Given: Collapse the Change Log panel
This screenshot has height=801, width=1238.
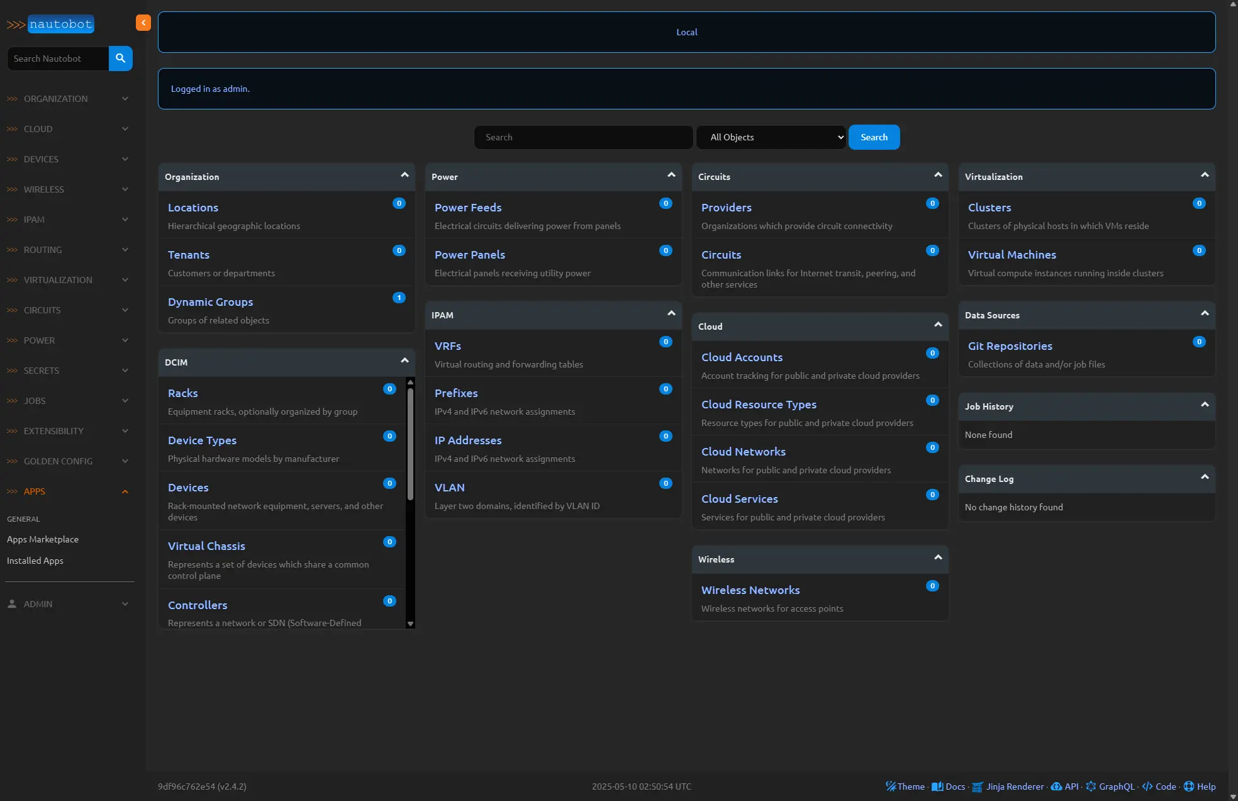Looking at the screenshot, I should point(1205,478).
